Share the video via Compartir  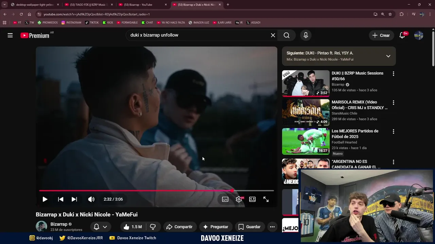point(179,227)
